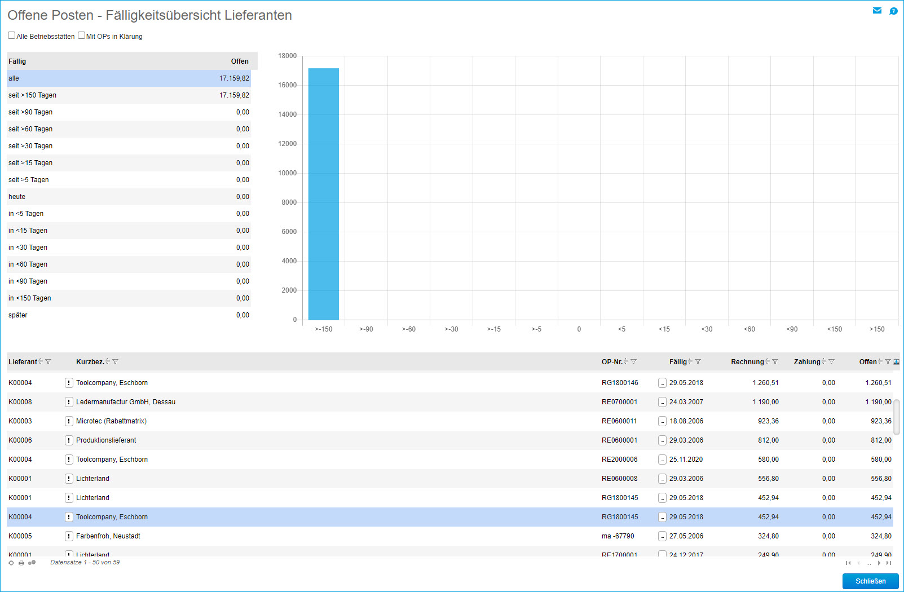The height and width of the screenshot is (592, 904).
Task: Open the filter for the Fällig column
Action: [x=698, y=362]
